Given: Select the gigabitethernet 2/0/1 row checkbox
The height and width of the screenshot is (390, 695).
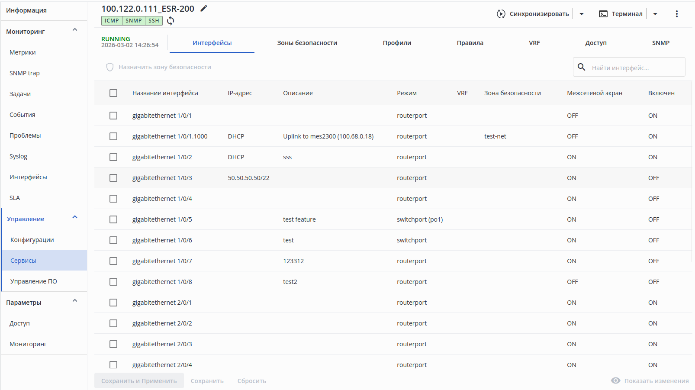Looking at the screenshot, I should 113,303.
